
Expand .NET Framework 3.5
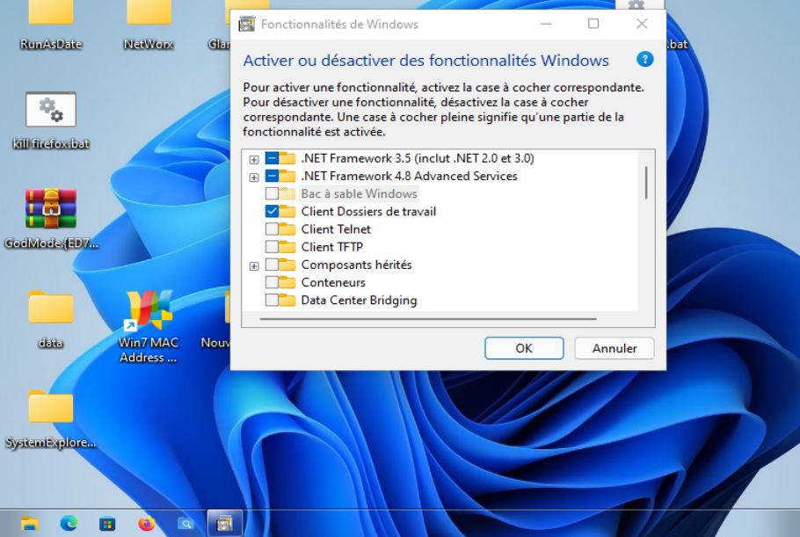click(254, 159)
